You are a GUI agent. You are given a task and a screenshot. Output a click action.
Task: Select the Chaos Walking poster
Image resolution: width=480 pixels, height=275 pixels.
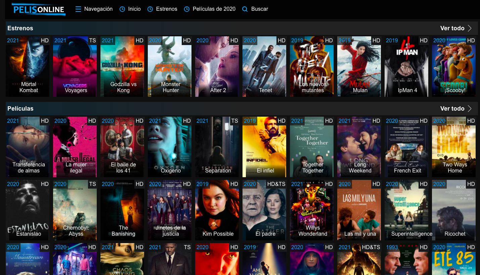click(x=122, y=259)
